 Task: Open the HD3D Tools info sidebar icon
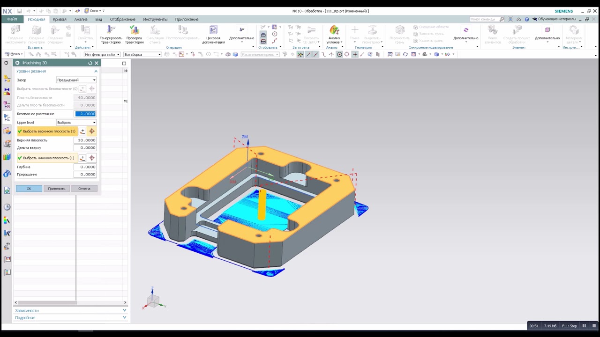[x=7, y=174]
